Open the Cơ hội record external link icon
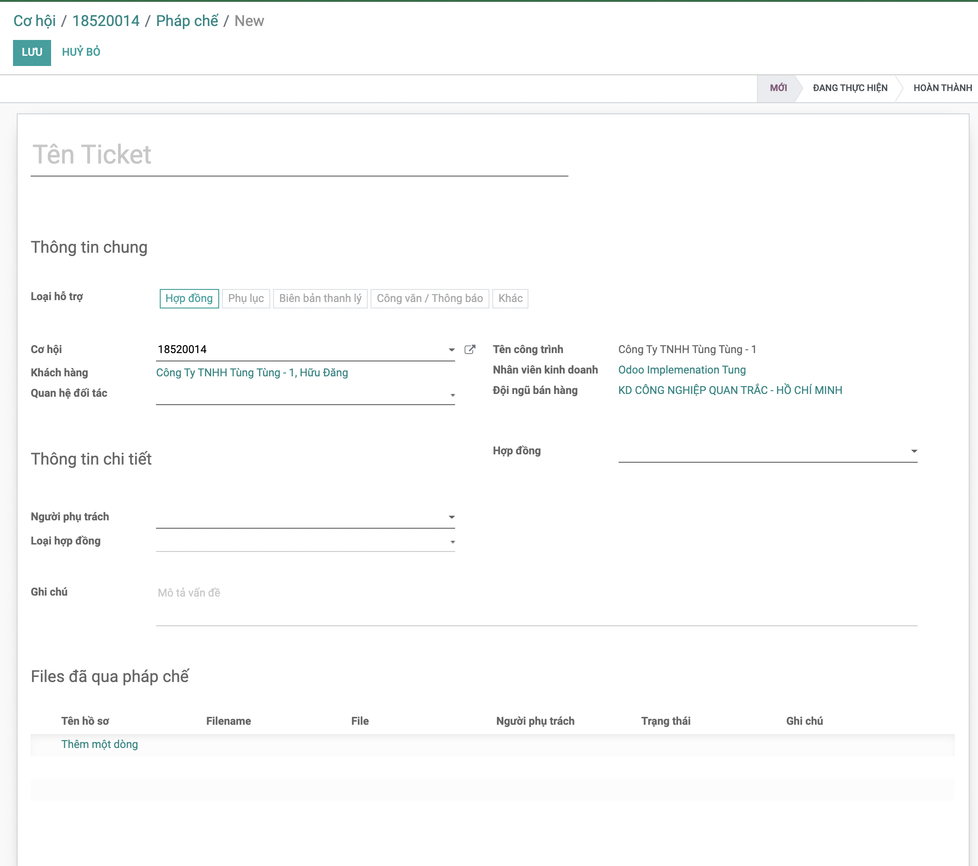978x866 pixels. click(470, 349)
